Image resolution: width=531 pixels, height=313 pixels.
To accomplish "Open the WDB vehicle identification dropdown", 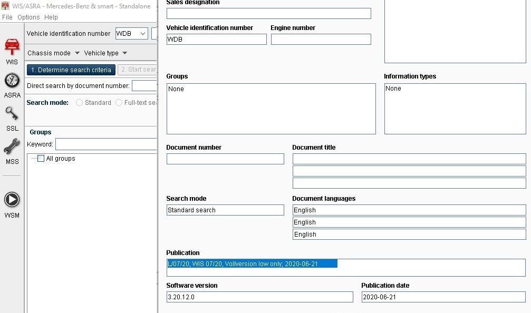I will coord(131,34).
